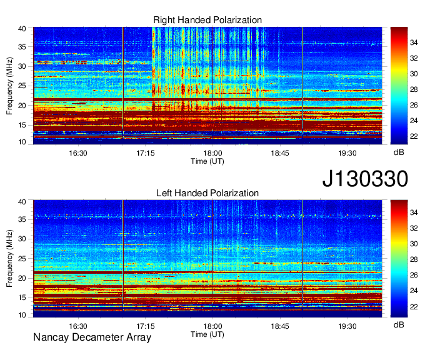Viewport: 425px width, 345px height.
Task: Click the 40 MHz tick label of top plot
Action: [x=22, y=29]
